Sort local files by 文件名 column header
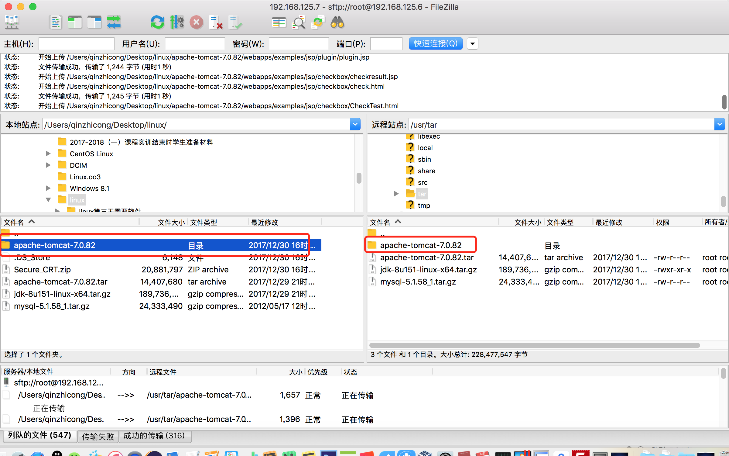 coord(70,222)
